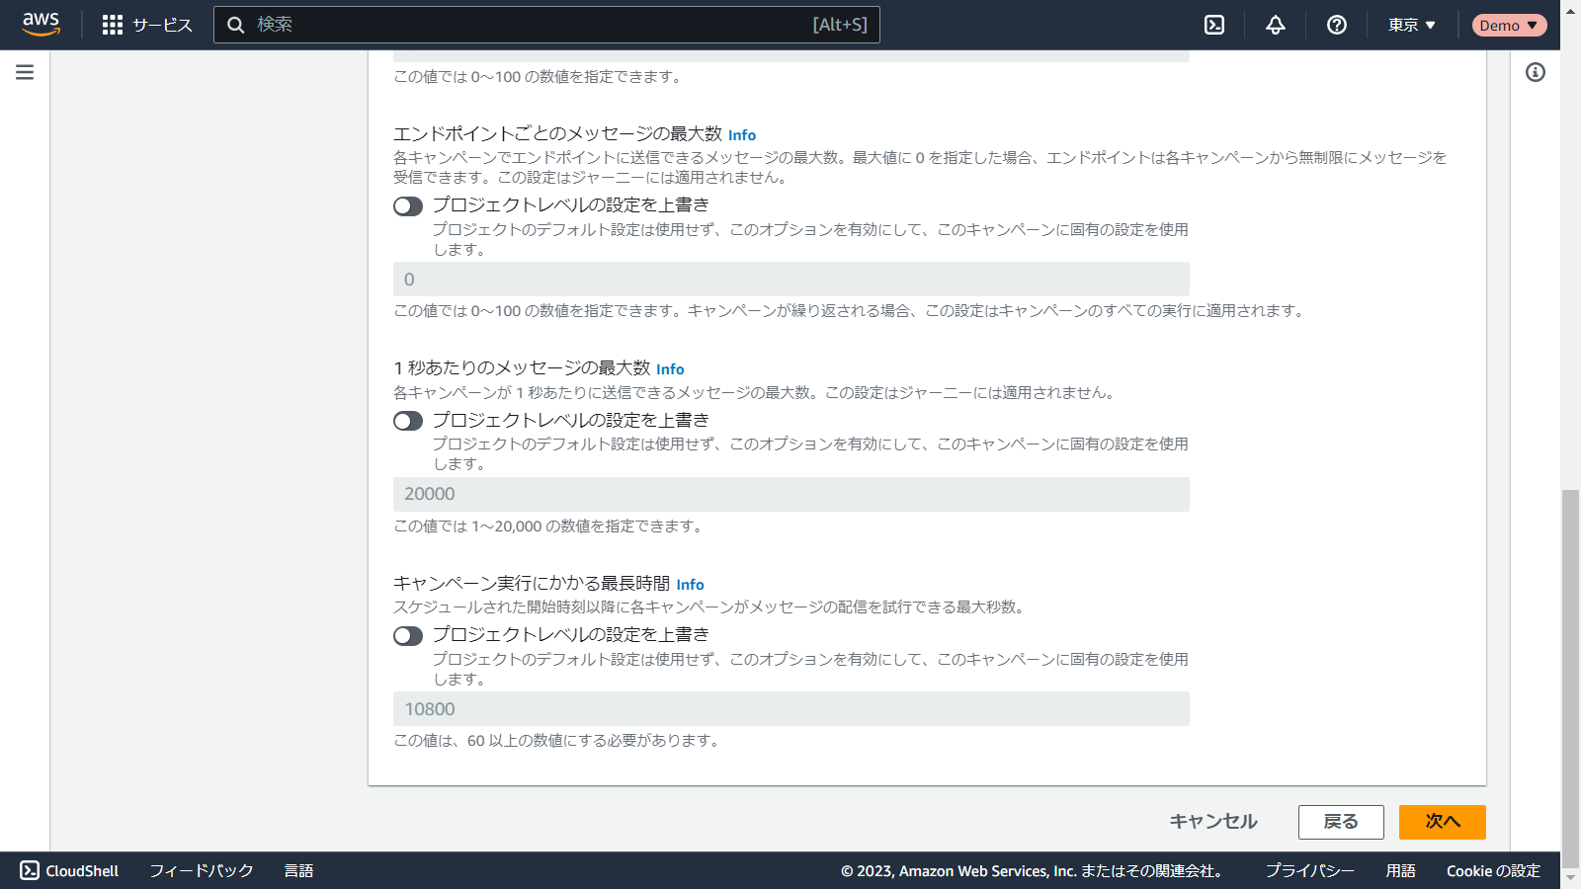This screenshot has height=889, width=1581.
Task: Turn on override for campaign max run time
Action: pyautogui.click(x=408, y=636)
